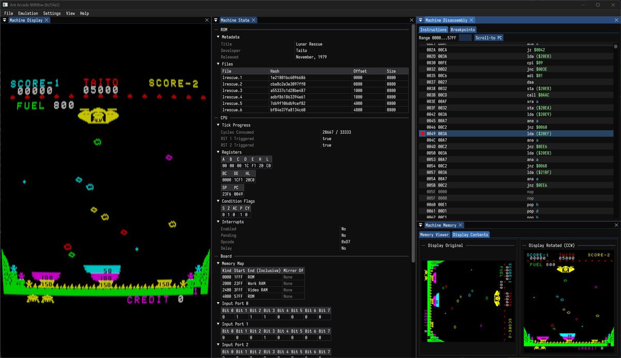Click the red breakpoint dot at 0049
Screen dimensions: 621x358
pos(422,133)
